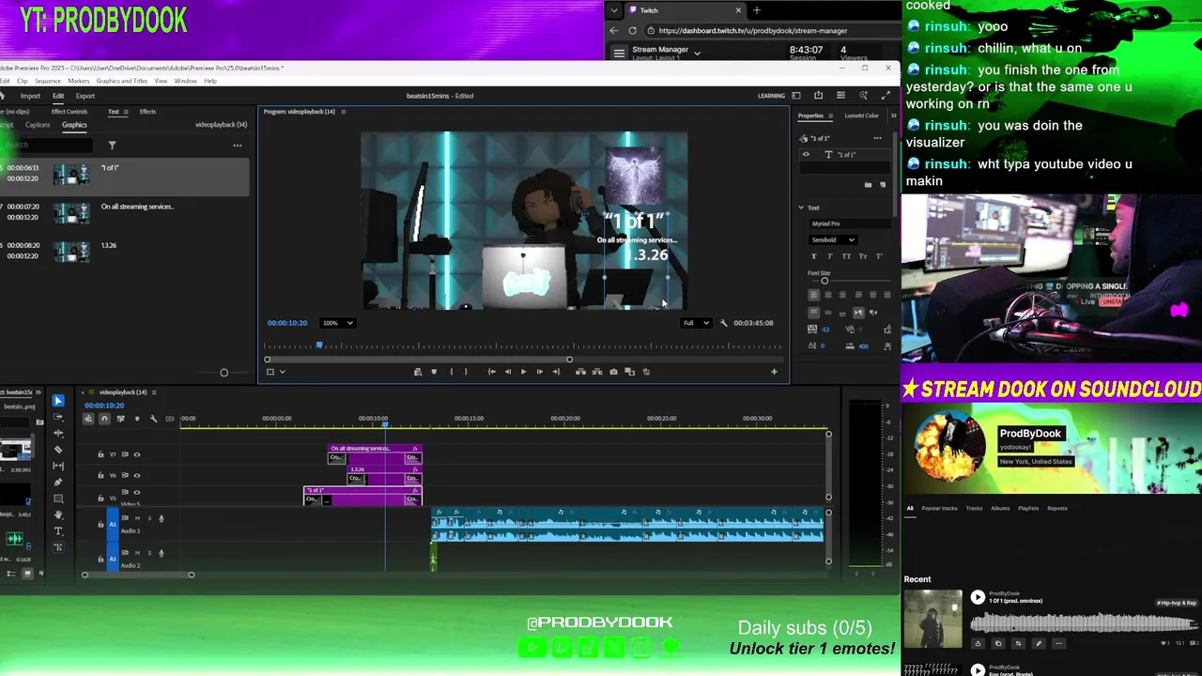Click Export Frame camera icon
Image resolution: width=1202 pixels, height=676 pixels.
[613, 372]
